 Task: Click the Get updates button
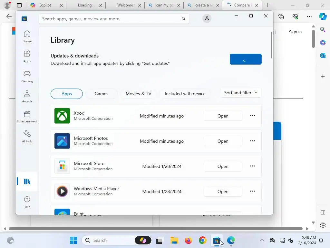246,59
